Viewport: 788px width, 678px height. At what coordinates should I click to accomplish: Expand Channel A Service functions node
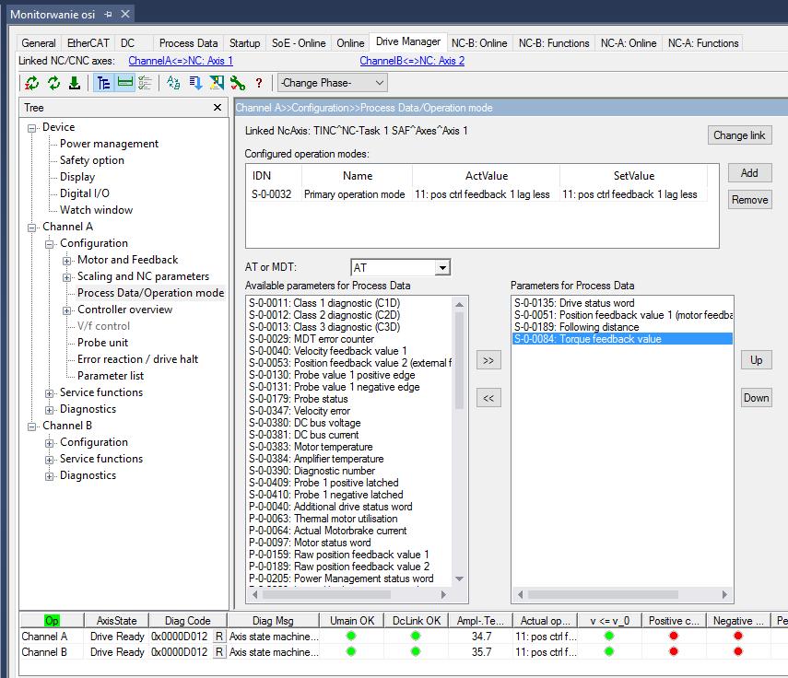[x=49, y=393]
